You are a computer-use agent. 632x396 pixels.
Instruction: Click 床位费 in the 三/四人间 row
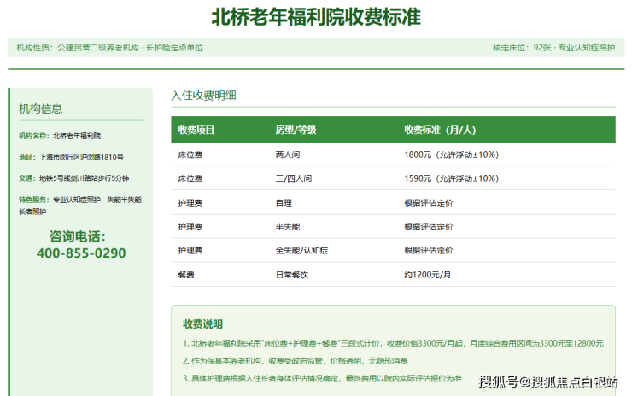click(190, 178)
